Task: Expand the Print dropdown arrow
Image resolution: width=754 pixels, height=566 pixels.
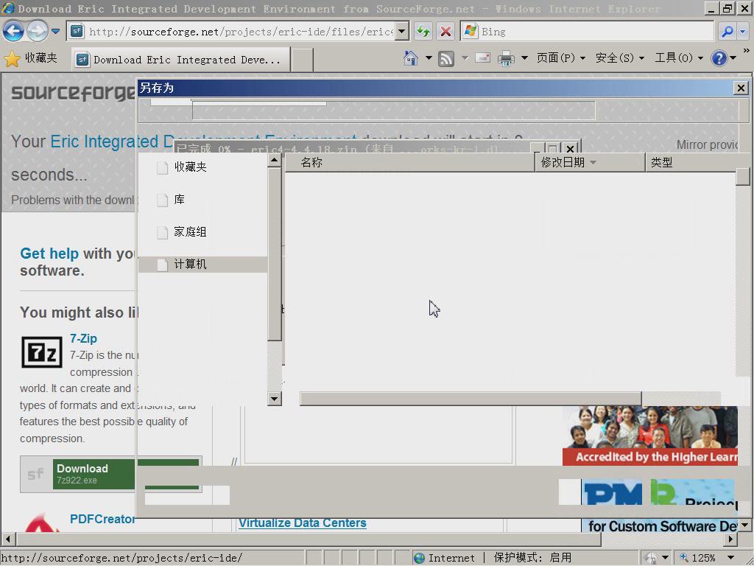Action: point(524,58)
